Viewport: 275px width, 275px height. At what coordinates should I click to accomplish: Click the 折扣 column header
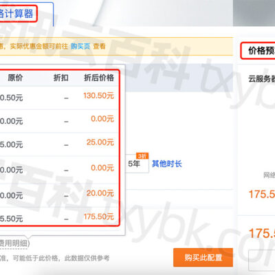[x=61, y=78]
